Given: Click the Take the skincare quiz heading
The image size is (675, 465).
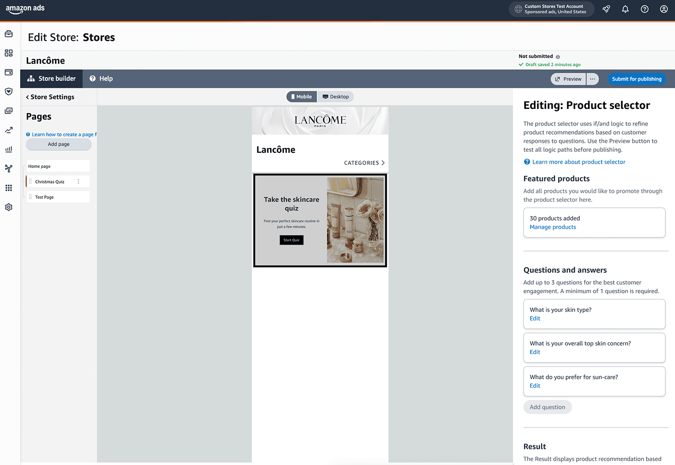Looking at the screenshot, I should click(x=292, y=204).
